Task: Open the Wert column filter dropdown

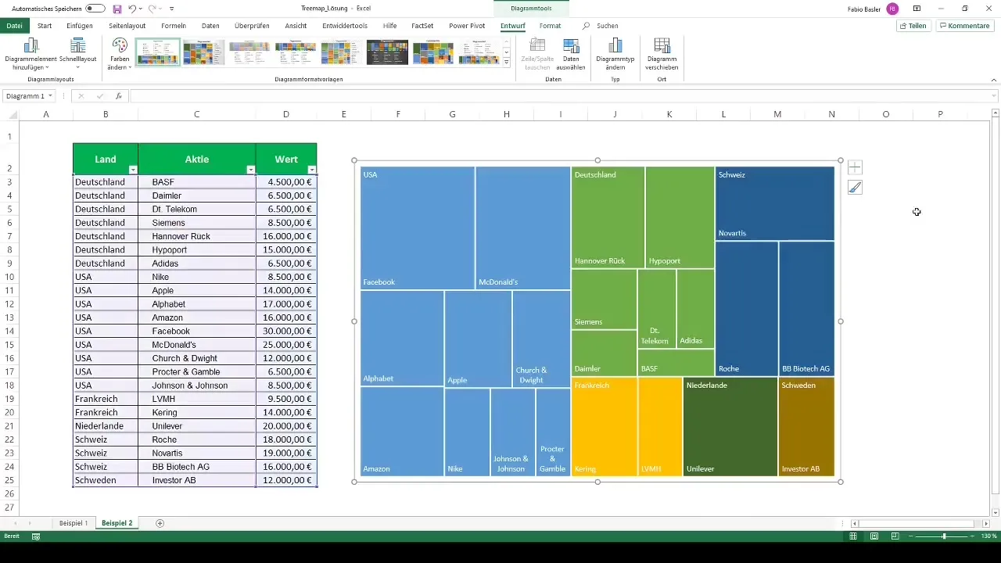Action: 312,170
